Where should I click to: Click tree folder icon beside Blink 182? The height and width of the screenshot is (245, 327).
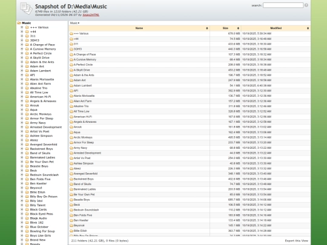pyautogui.click(x=27, y=223)
